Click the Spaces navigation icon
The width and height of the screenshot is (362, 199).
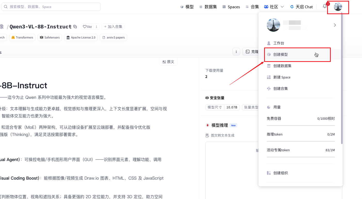tap(224, 7)
